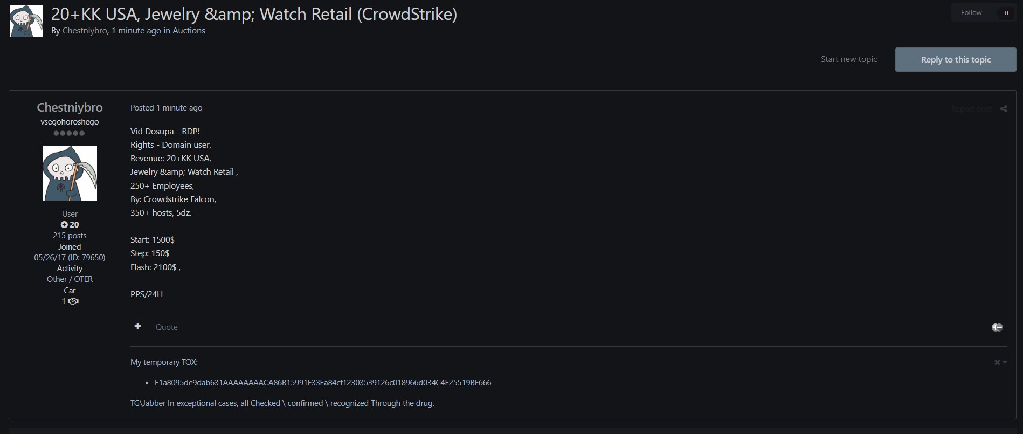Click the Posted 1 minute ago timestamp
This screenshot has width=1023, height=434.
(167, 108)
